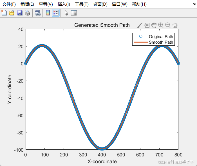Click the Link Plot icon
The height and width of the screenshot is (166, 197).
(x=37, y=13)
